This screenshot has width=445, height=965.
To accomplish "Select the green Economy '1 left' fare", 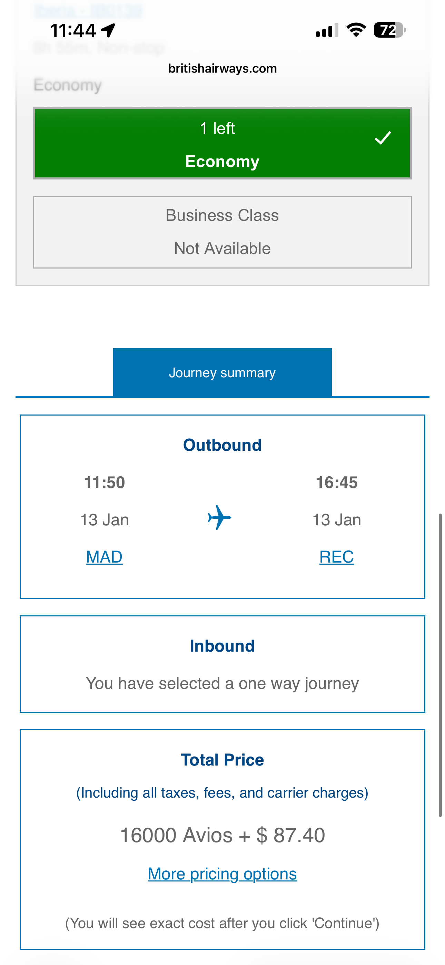I will (x=222, y=144).
